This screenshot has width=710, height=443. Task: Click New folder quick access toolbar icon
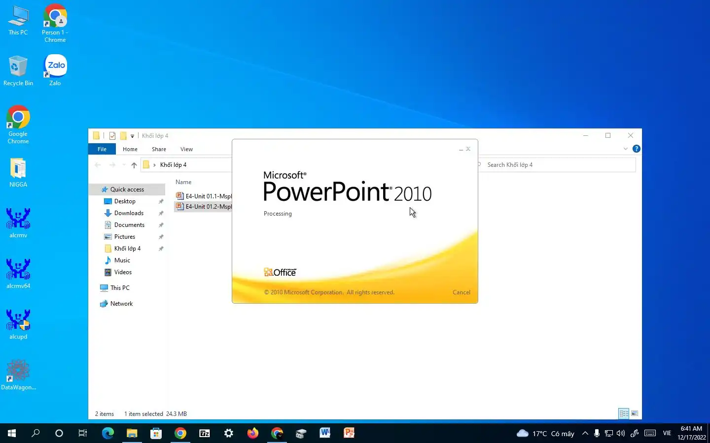coord(123,136)
